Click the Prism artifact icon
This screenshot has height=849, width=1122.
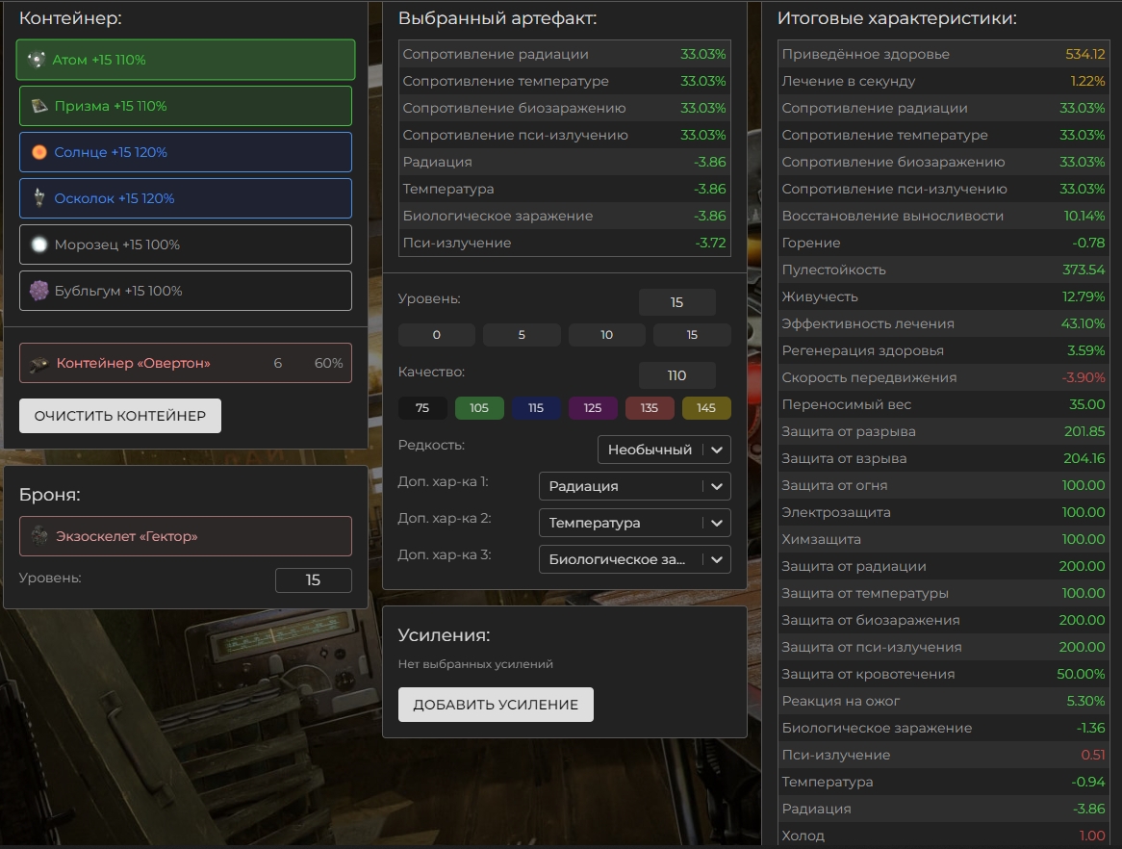coord(39,106)
